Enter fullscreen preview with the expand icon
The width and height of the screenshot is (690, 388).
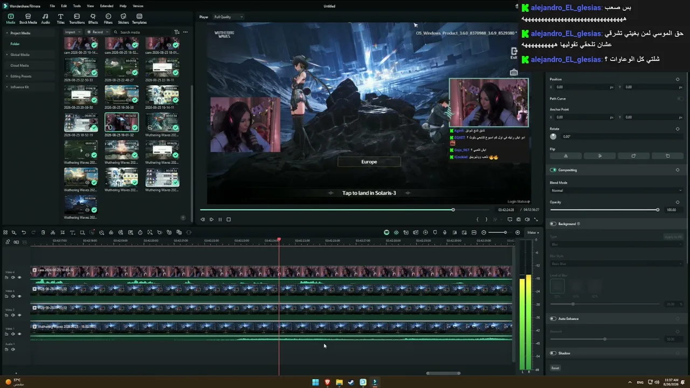(536, 219)
